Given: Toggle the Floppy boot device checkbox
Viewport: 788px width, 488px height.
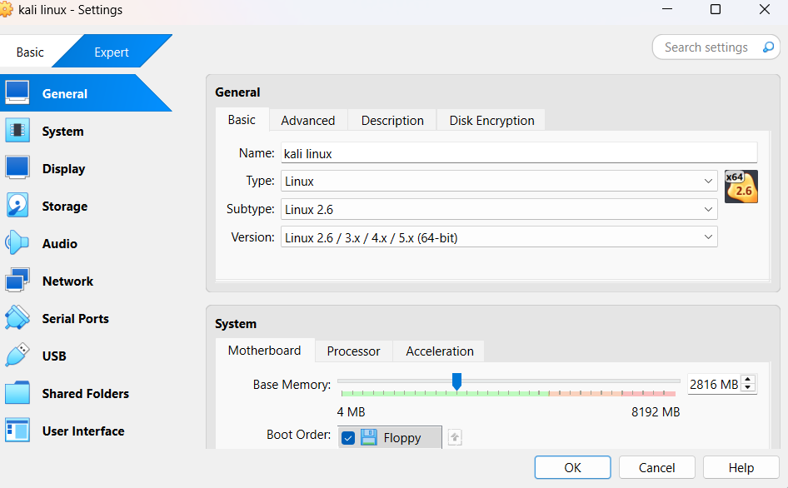Looking at the screenshot, I should (347, 438).
